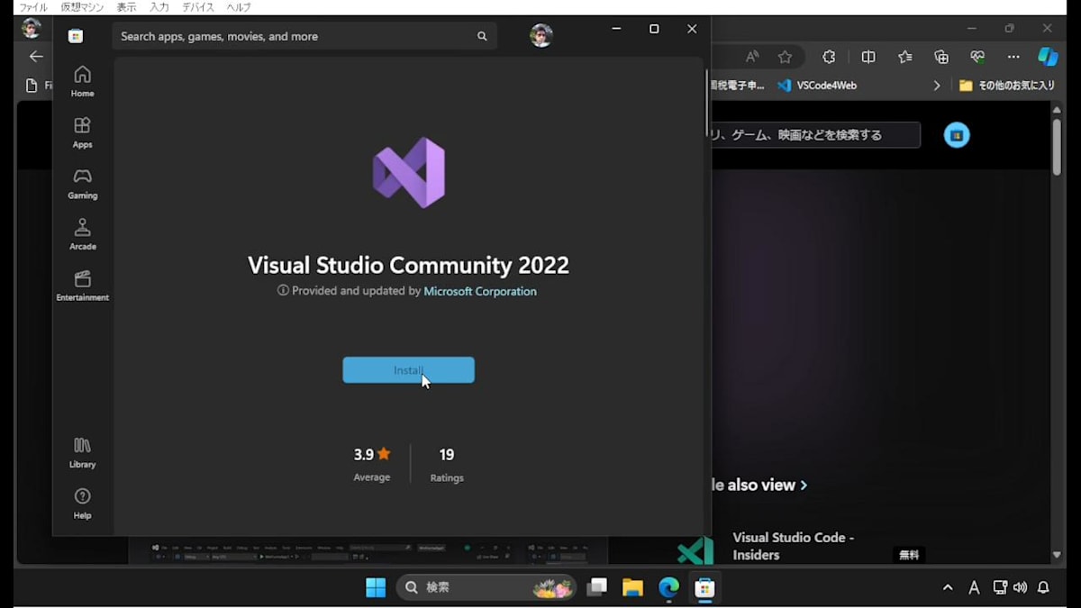Click the 19 Ratings count
Viewport: 1081px width, 608px height.
447,455
